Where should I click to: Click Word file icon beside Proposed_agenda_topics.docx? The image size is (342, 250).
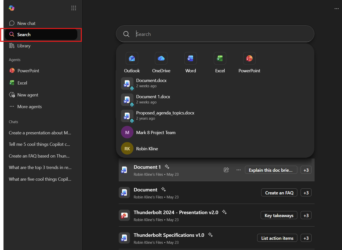pos(127,116)
